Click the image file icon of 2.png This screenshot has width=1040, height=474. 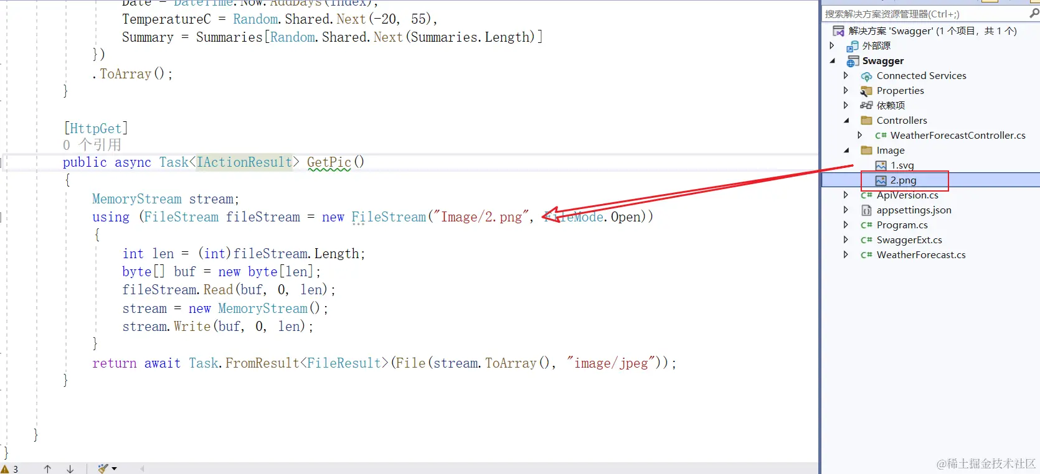[x=881, y=180]
